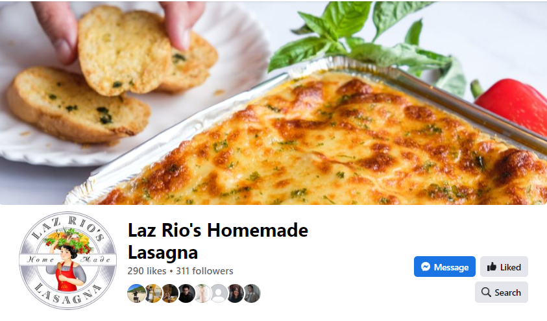This screenshot has width=547, height=321.
Task: Open the pale white fifth follower avatar
Action: pyautogui.click(x=202, y=294)
